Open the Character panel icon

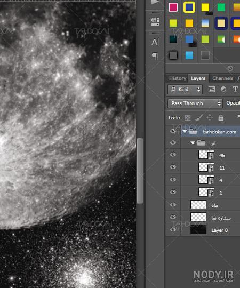(155, 42)
